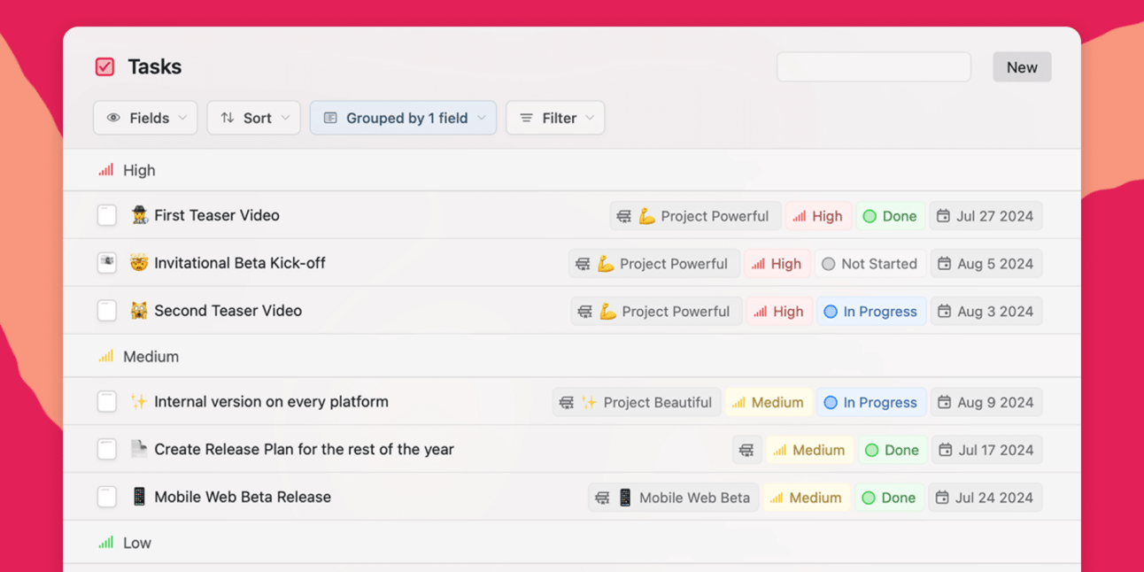The width and height of the screenshot is (1144, 572).
Task: Click the Medium priority bars group icon
Action: click(106, 357)
